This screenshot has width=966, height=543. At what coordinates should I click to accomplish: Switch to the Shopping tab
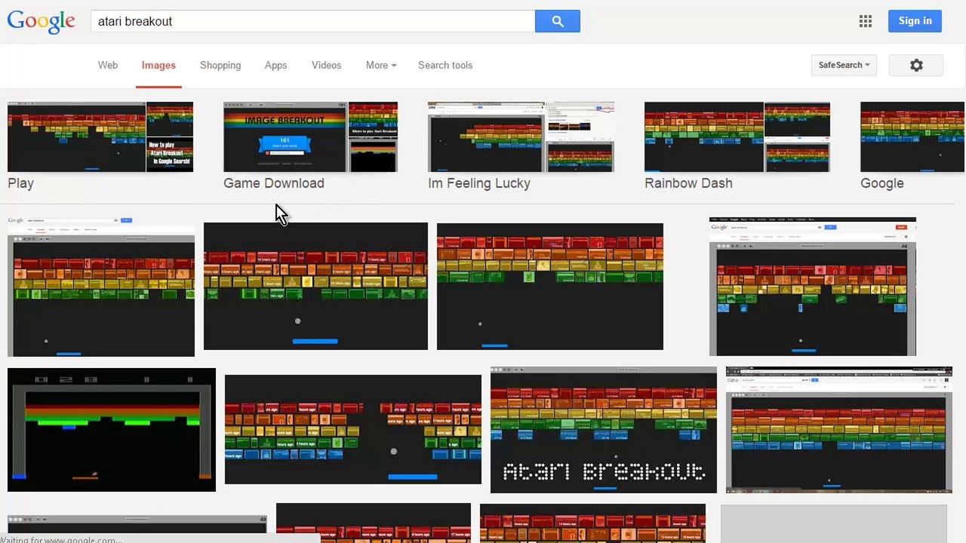click(220, 66)
